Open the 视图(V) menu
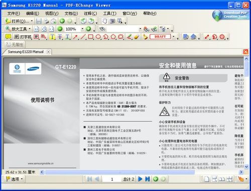This screenshot has height=191, width=251. [x=52, y=13]
